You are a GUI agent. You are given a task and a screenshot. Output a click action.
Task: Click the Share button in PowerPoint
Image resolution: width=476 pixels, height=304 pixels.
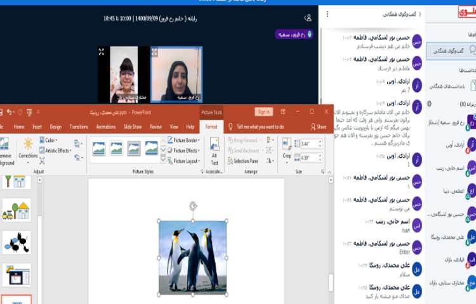pyautogui.click(x=319, y=127)
